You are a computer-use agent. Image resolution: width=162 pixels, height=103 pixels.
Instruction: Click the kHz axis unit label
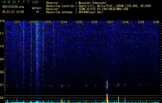2,21
